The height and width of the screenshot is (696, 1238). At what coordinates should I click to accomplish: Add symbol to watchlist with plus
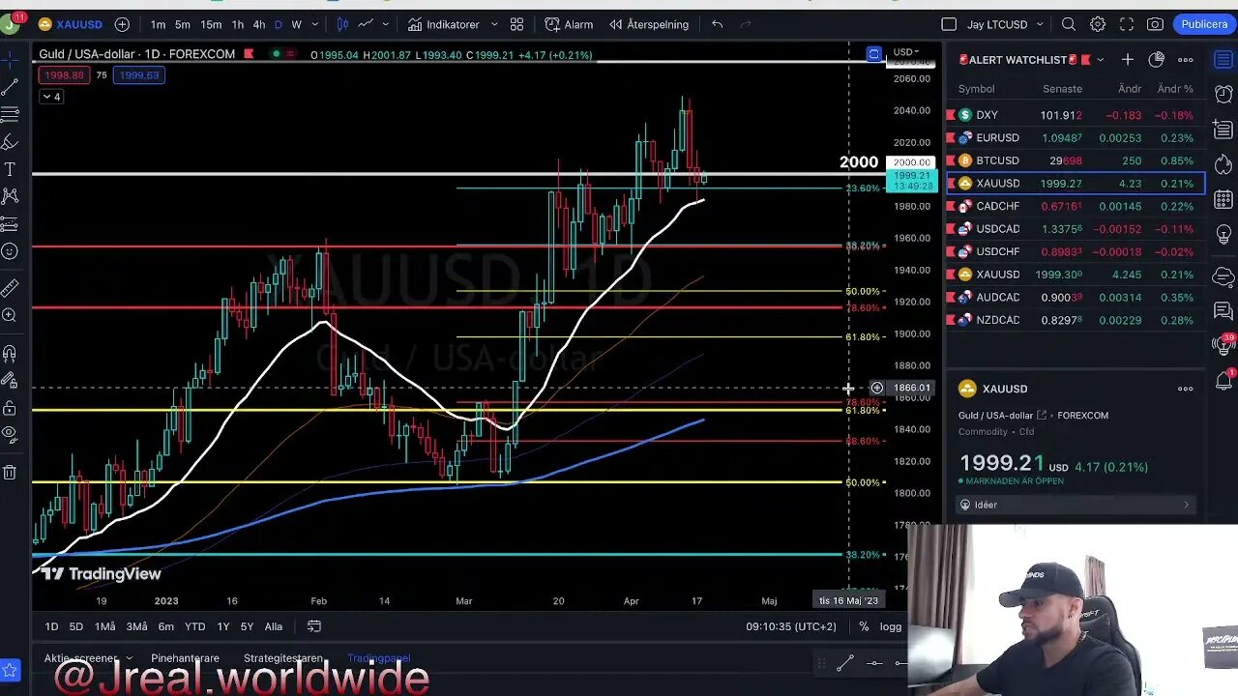[1127, 60]
